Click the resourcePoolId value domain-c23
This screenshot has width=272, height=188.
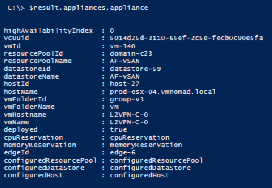(131, 53)
